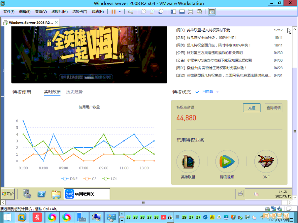The image size is (298, 223).
Task: Open the 文件(F) menu
Action: pos(9,12)
